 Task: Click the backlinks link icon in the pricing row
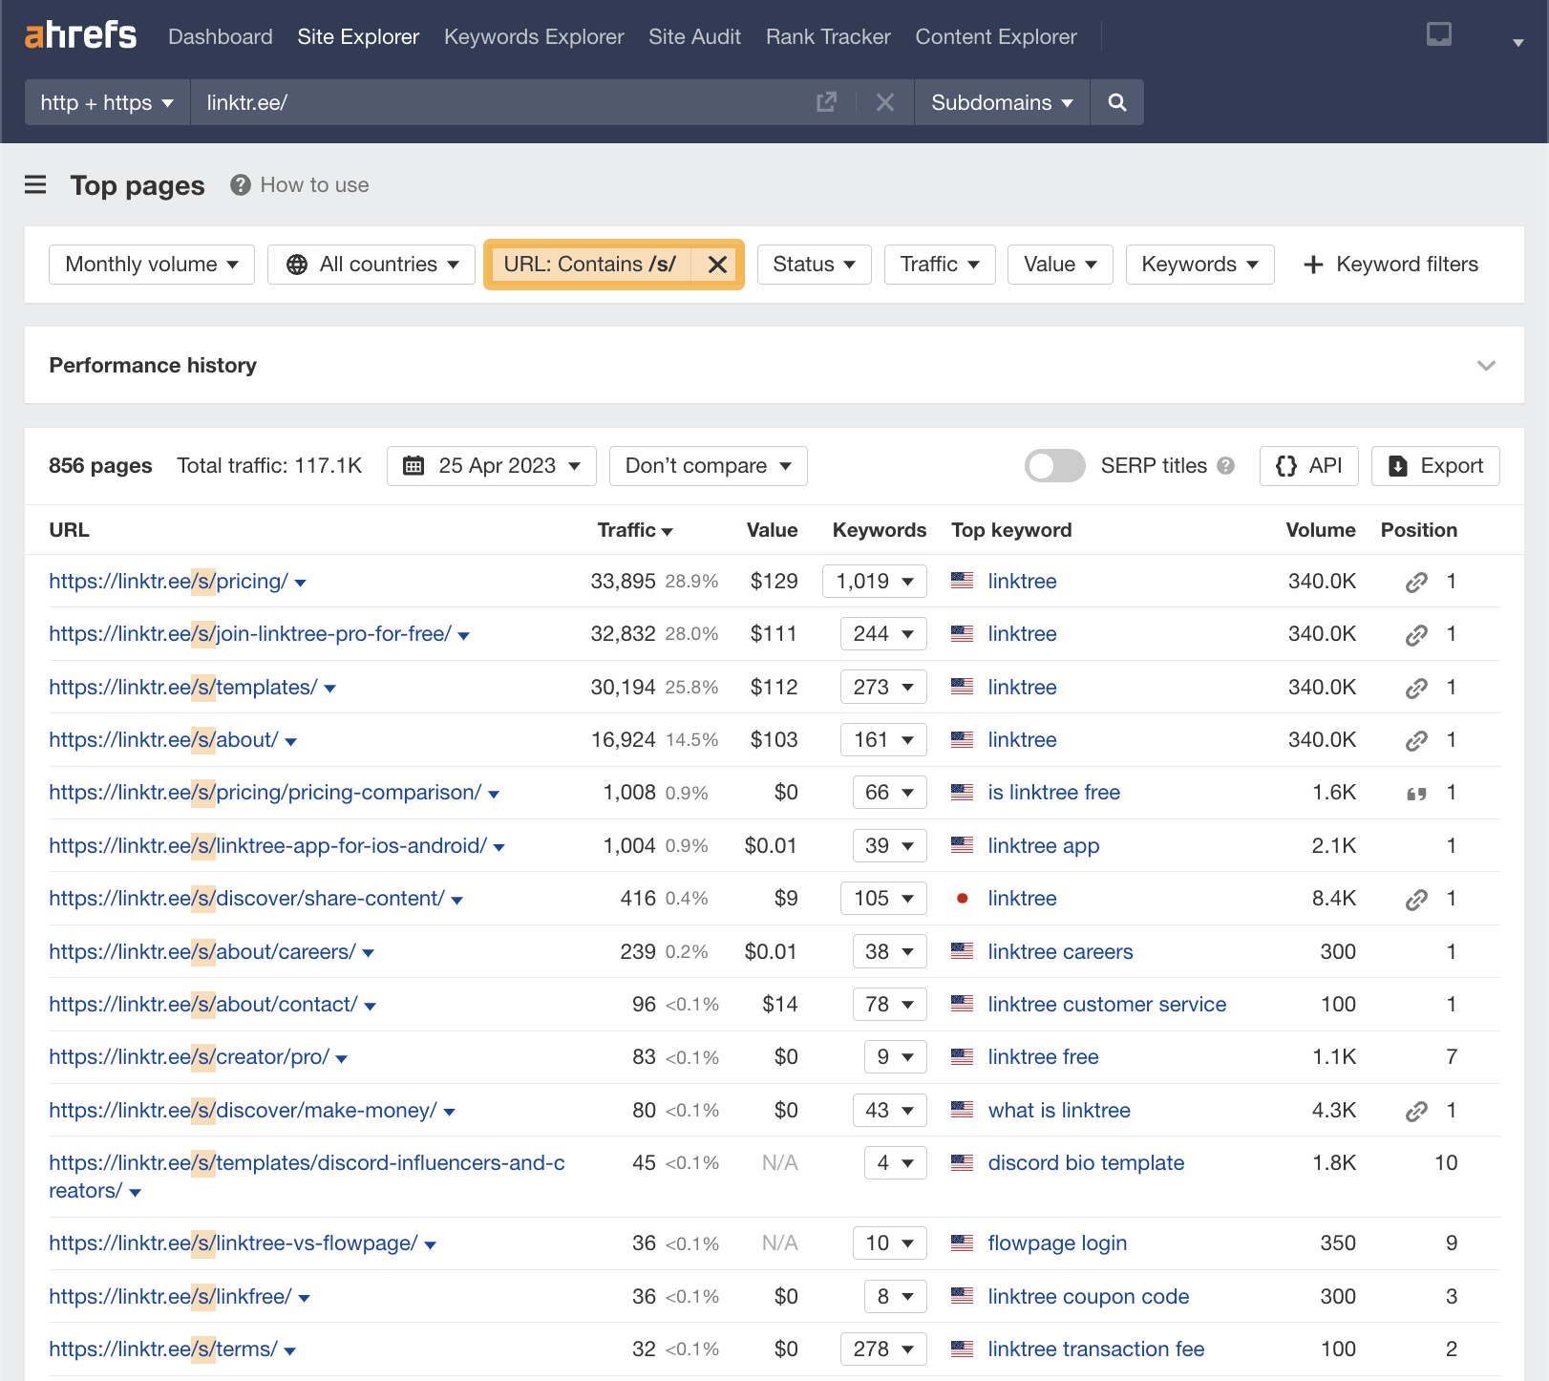[1416, 581]
